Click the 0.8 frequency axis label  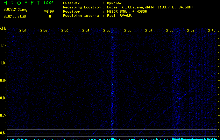(x=3, y=98)
